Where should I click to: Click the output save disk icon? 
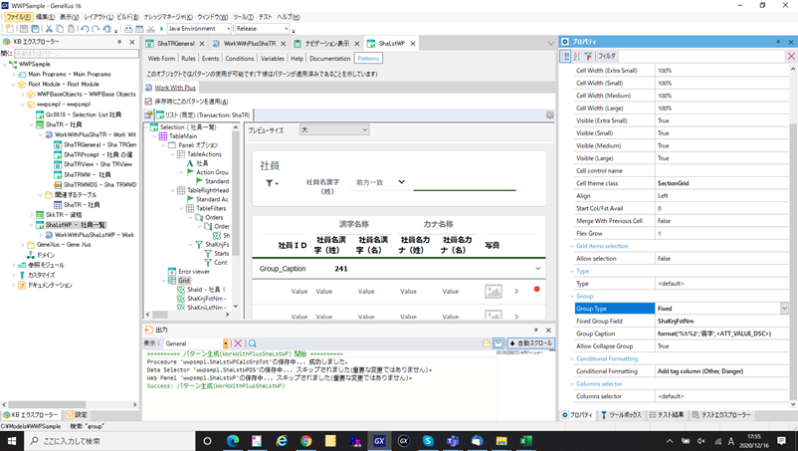pyautogui.click(x=499, y=343)
